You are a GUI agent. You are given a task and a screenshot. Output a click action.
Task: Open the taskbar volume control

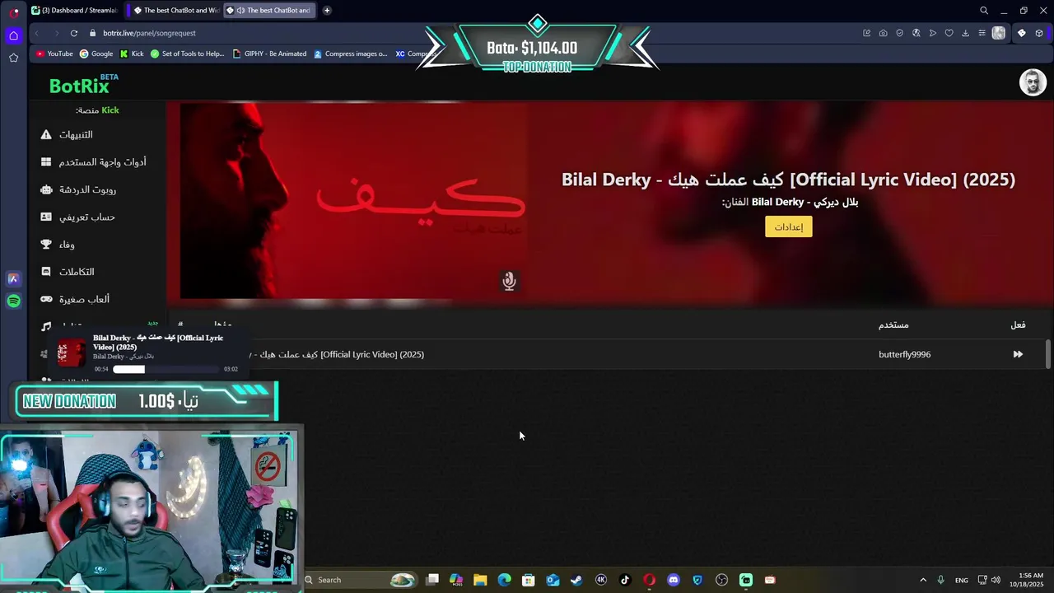point(996,580)
